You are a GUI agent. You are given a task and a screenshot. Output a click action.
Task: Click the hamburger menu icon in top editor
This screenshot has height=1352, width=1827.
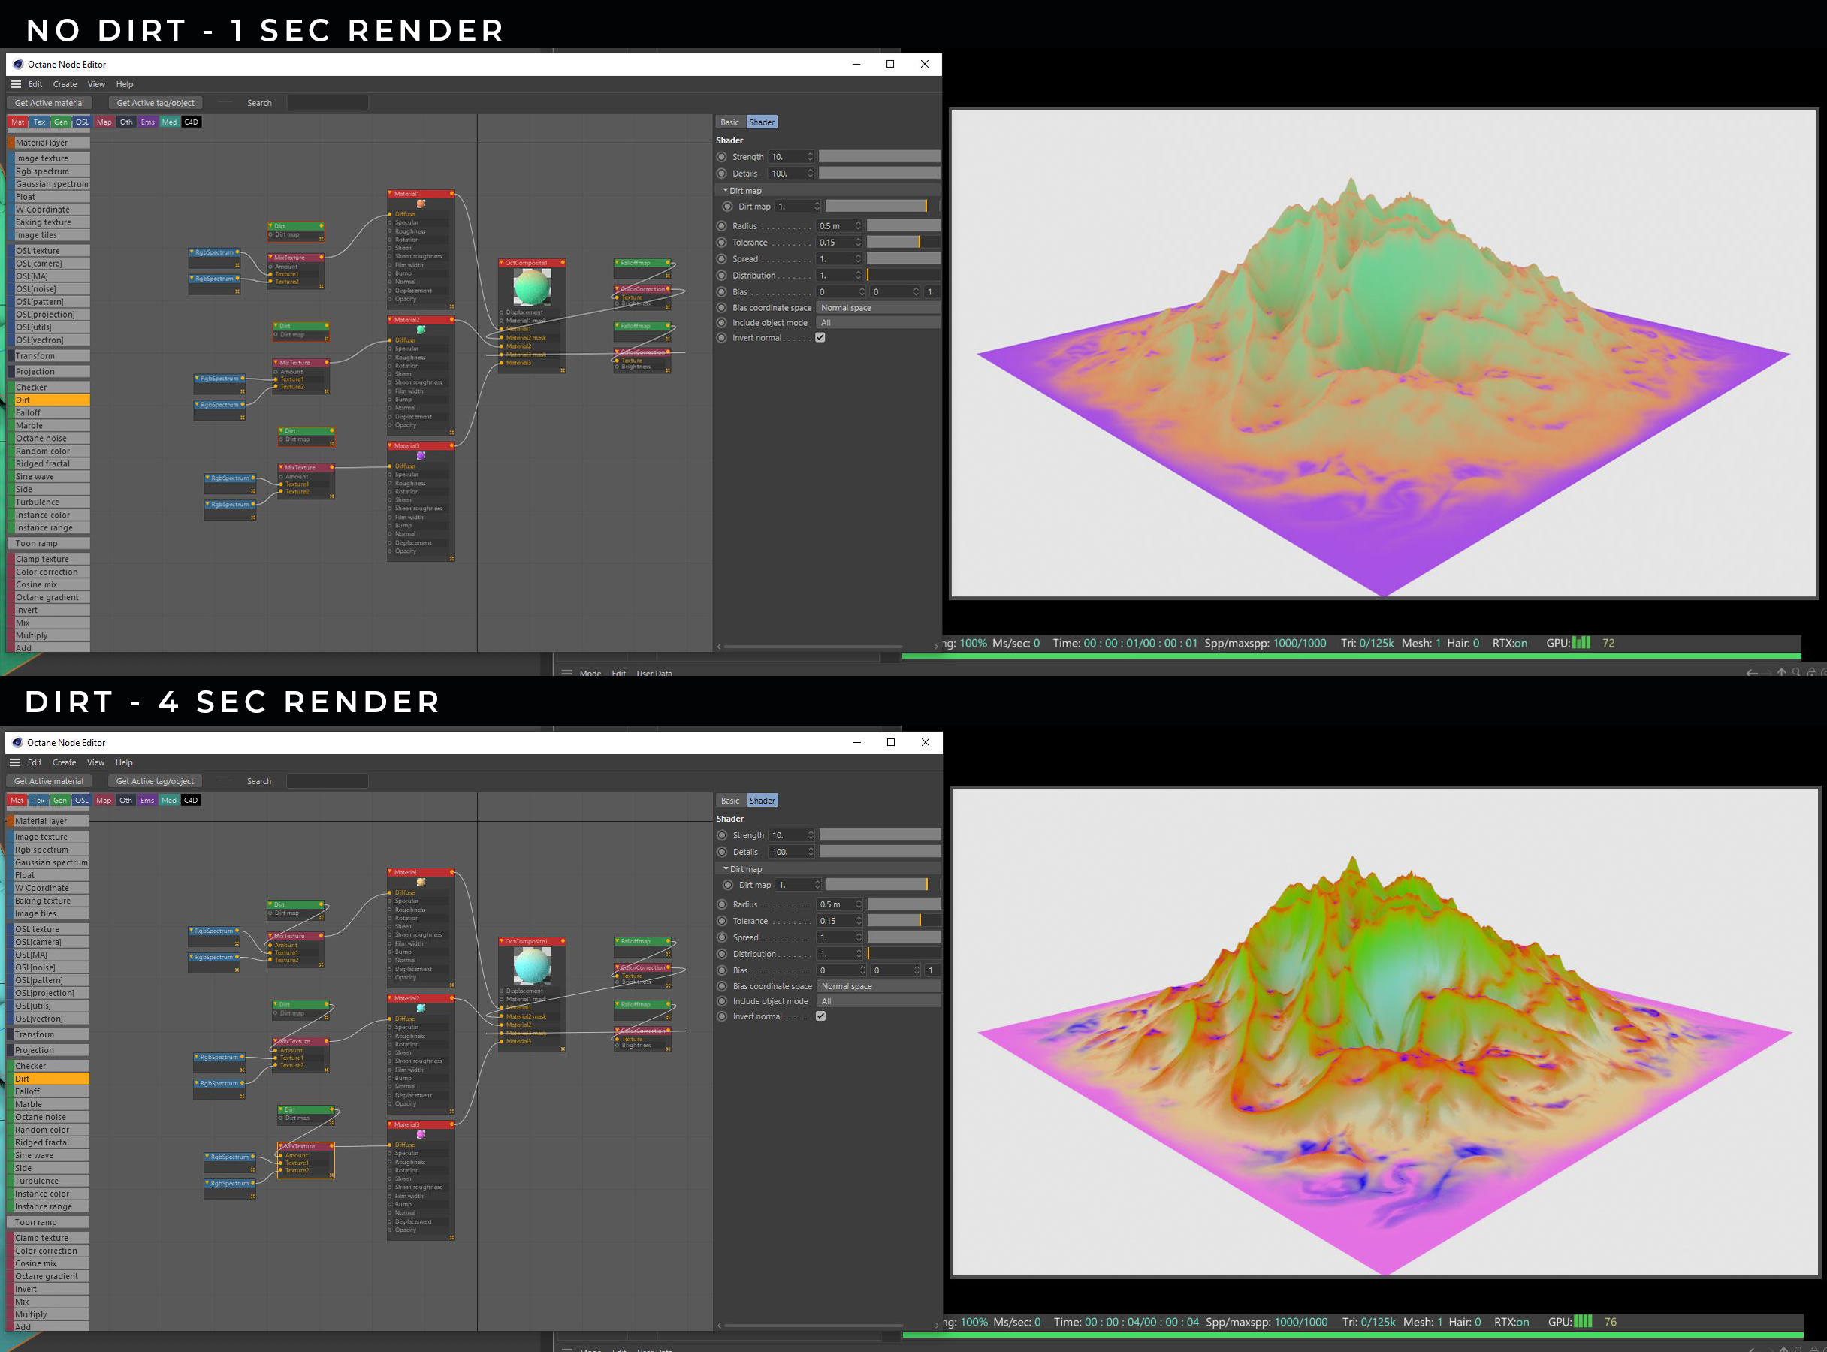pos(16,84)
